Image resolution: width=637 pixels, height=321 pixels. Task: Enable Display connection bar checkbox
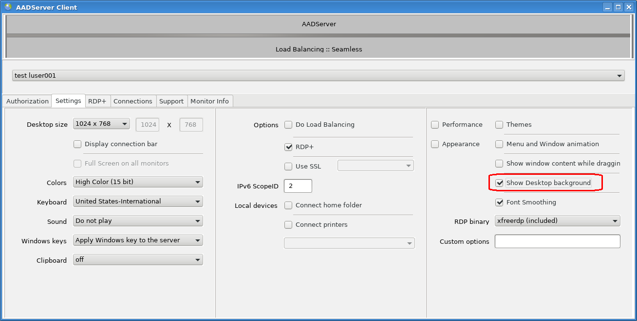[x=77, y=144]
